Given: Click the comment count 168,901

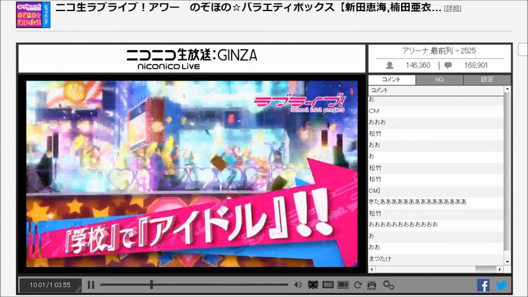Looking at the screenshot, I should [476, 66].
